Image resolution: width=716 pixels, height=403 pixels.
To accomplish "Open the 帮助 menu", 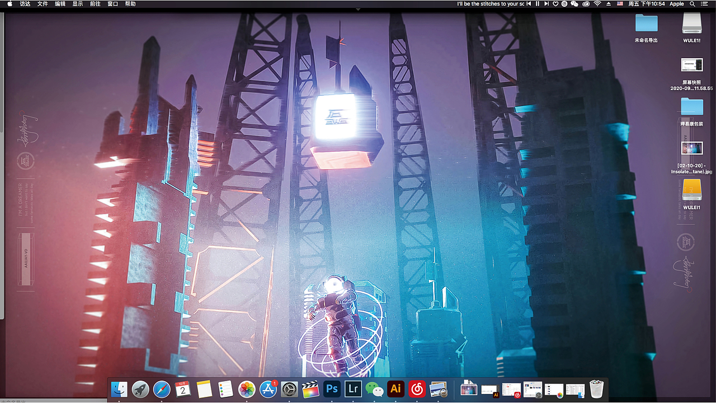I will [130, 4].
